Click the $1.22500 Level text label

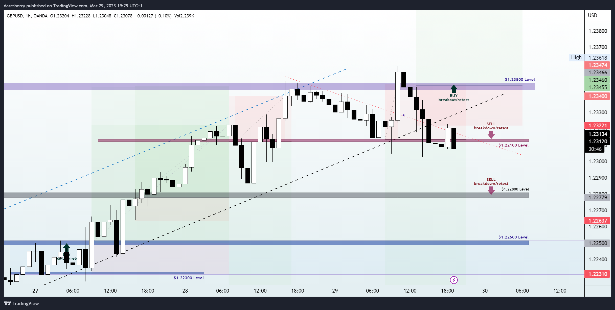pos(513,237)
